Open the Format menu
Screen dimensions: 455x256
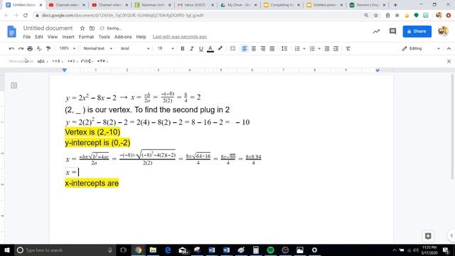[x=86, y=37]
